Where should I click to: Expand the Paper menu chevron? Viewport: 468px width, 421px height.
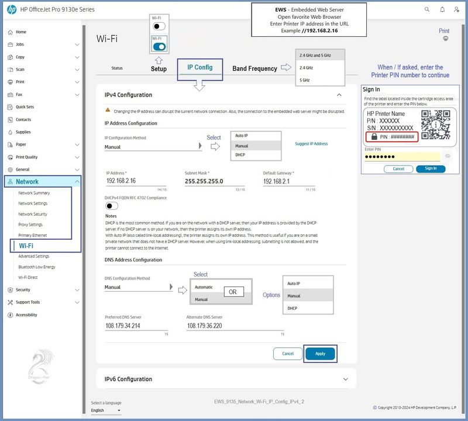click(77, 144)
